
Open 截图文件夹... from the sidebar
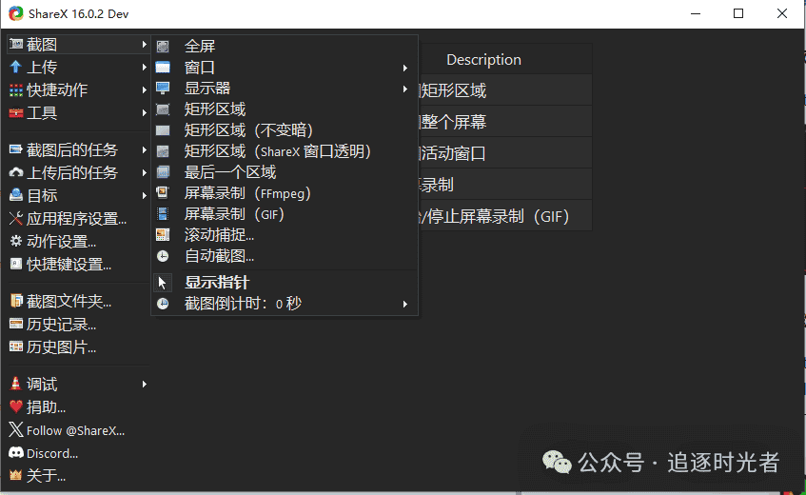tap(68, 301)
